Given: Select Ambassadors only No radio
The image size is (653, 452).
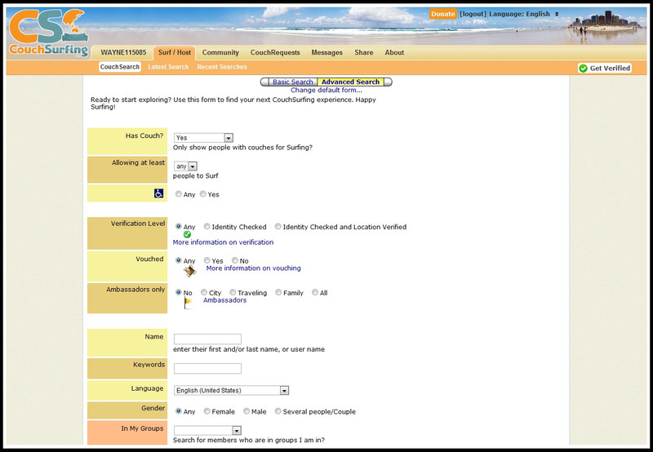Looking at the screenshot, I should click(179, 292).
